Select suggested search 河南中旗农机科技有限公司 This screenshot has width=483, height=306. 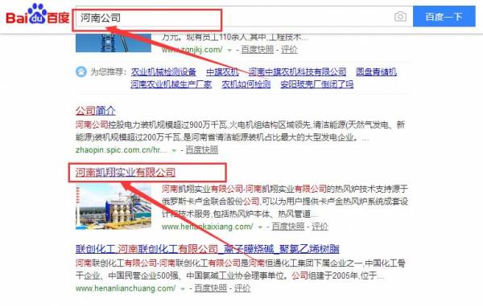297,72
